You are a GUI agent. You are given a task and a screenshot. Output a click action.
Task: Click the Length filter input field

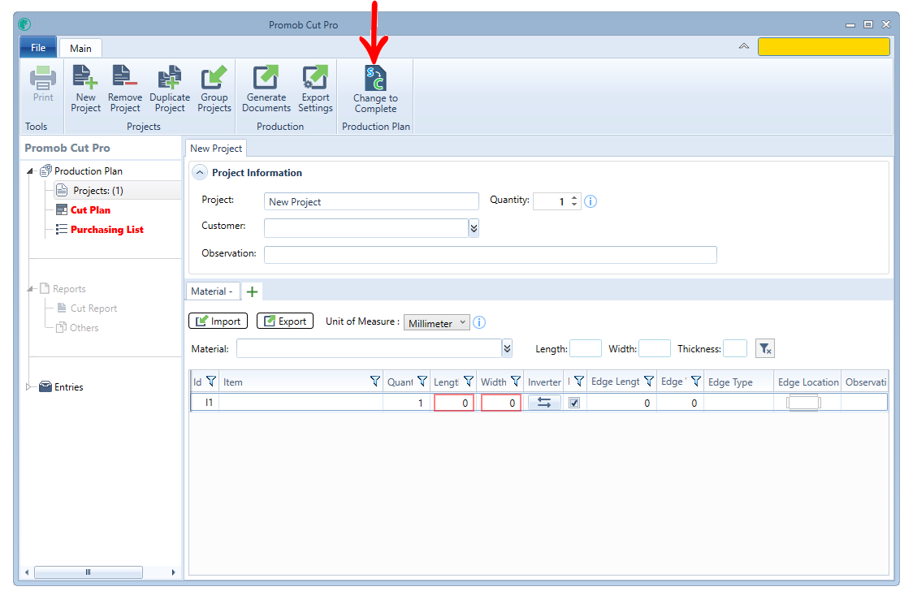point(585,348)
